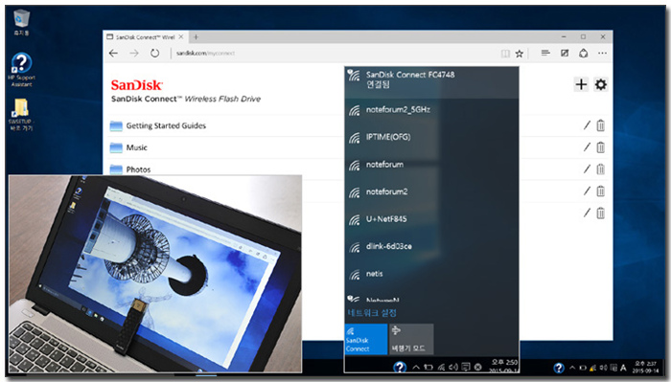Click the network settings link
This screenshot has width=671, height=382.
372,313
